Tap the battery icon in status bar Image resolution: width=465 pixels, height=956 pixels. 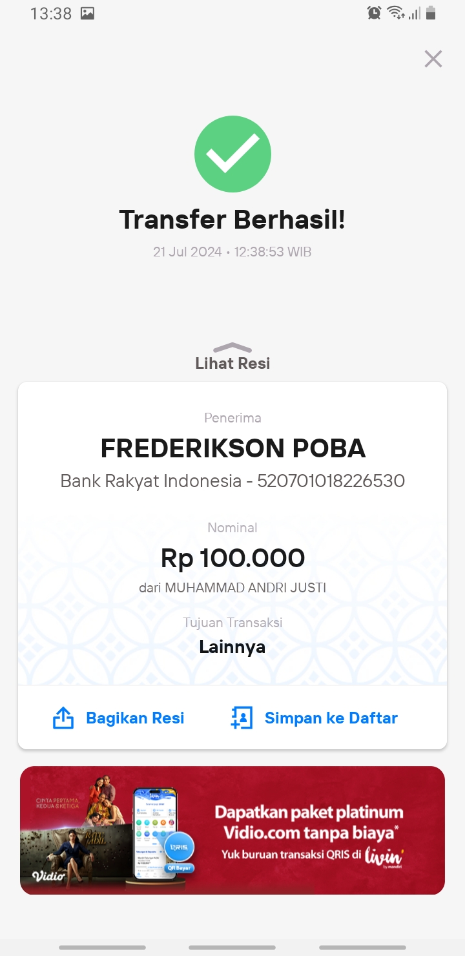(x=431, y=13)
